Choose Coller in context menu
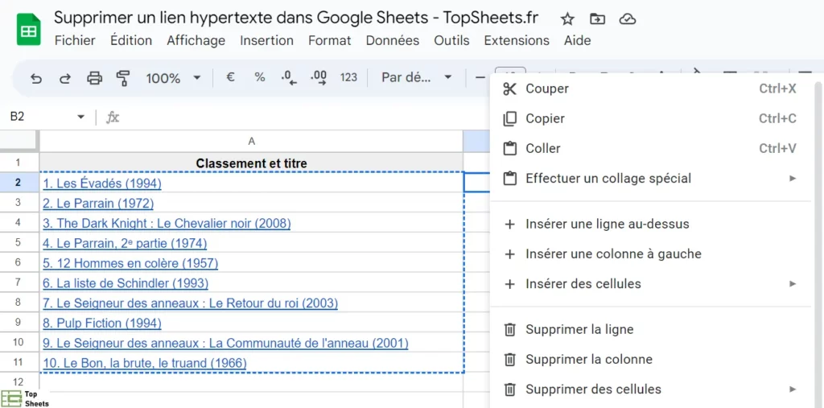 [x=650, y=149]
